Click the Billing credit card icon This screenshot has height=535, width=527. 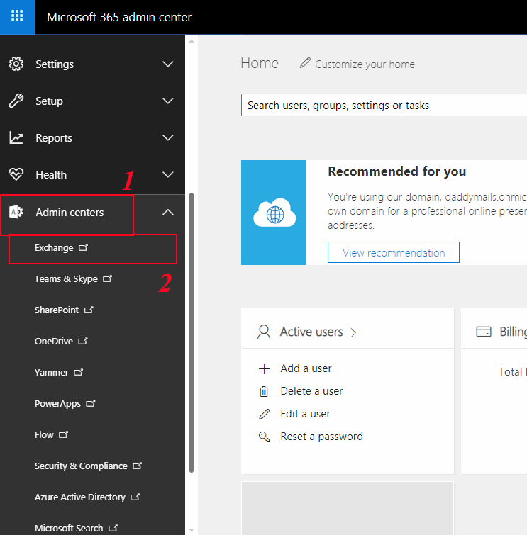click(x=484, y=332)
